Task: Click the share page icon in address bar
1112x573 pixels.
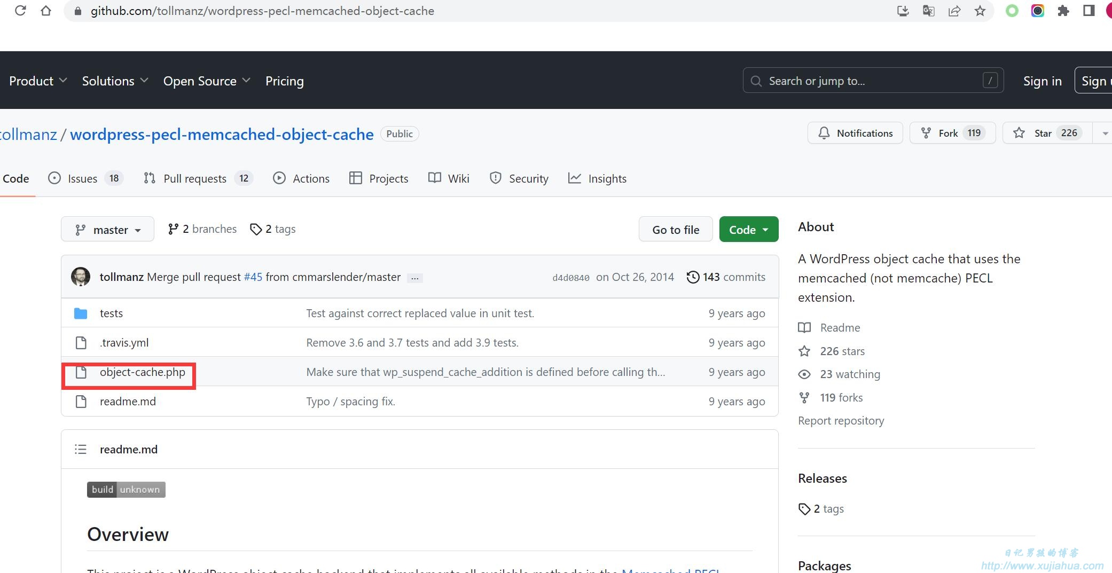Action: coord(954,11)
